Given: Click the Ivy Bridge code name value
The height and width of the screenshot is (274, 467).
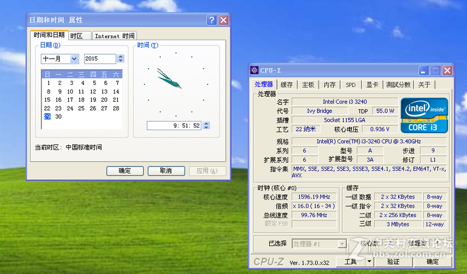Looking at the screenshot, I should pos(319,111).
